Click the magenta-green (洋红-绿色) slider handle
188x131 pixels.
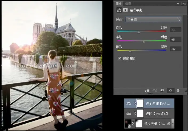(x=144, y=42)
